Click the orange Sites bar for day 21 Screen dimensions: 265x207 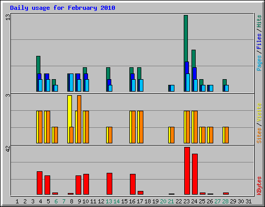172,135
